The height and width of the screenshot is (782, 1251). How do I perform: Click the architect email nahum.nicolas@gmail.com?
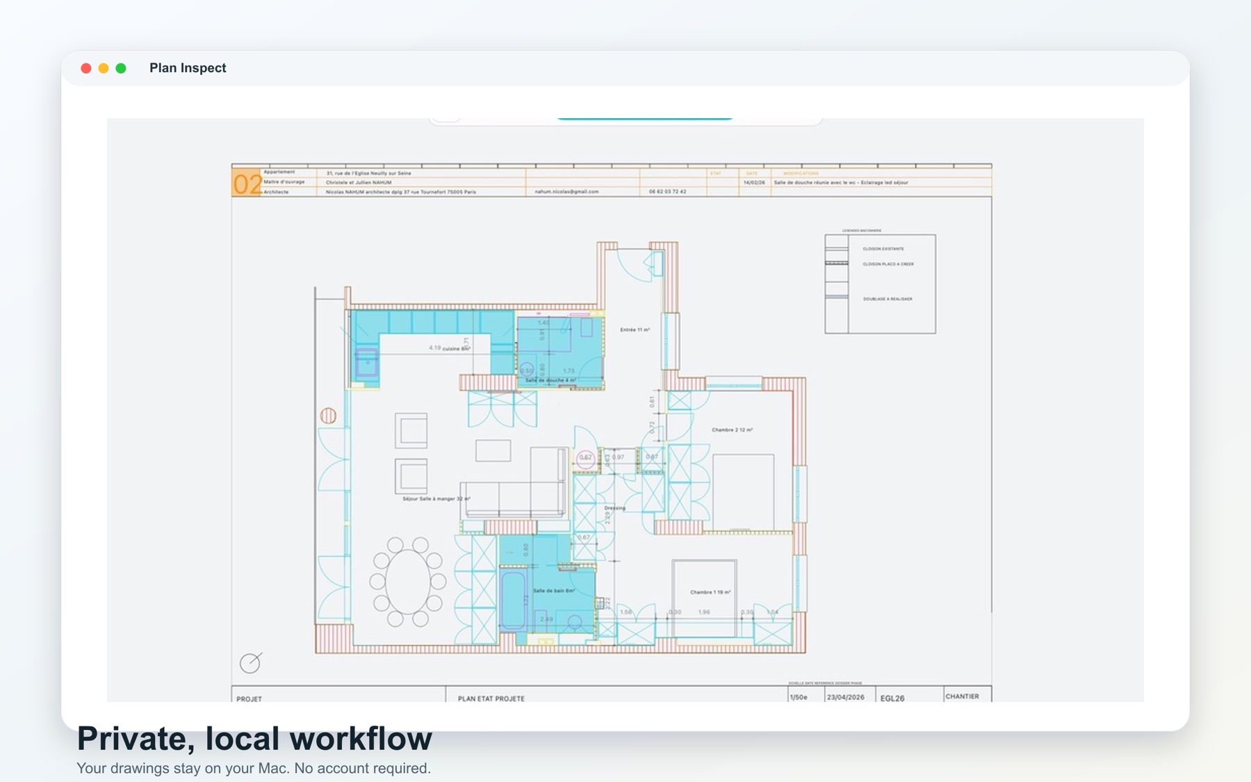tap(566, 191)
